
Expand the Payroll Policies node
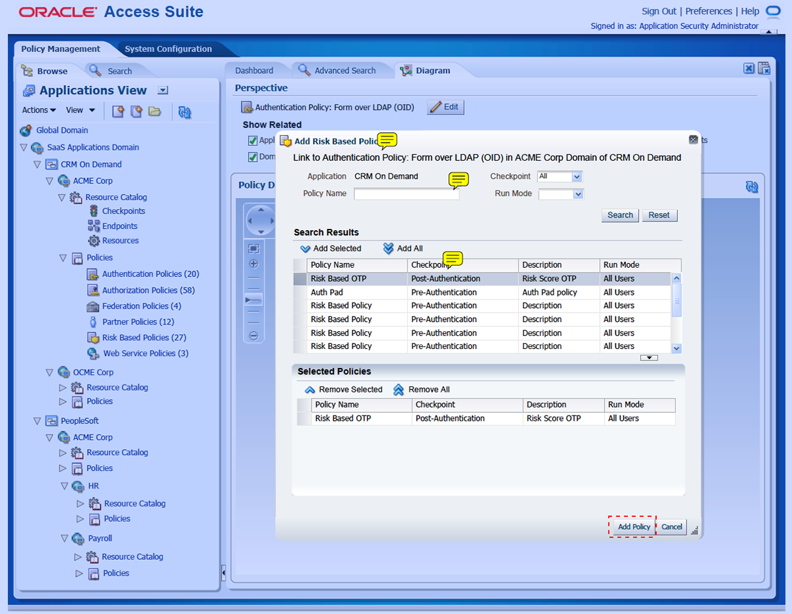click(x=79, y=574)
